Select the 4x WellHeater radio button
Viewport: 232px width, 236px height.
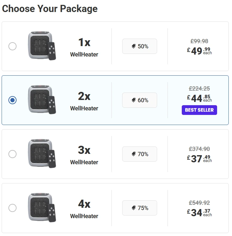point(12,208)
